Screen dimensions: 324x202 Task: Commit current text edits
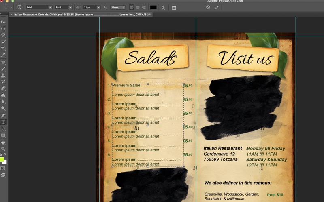216,7
